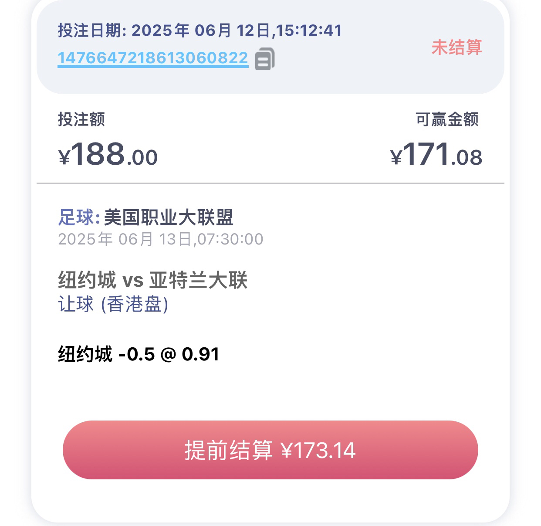
Task: Copy the bet ID with the copy icon
Action: point(265,58)
